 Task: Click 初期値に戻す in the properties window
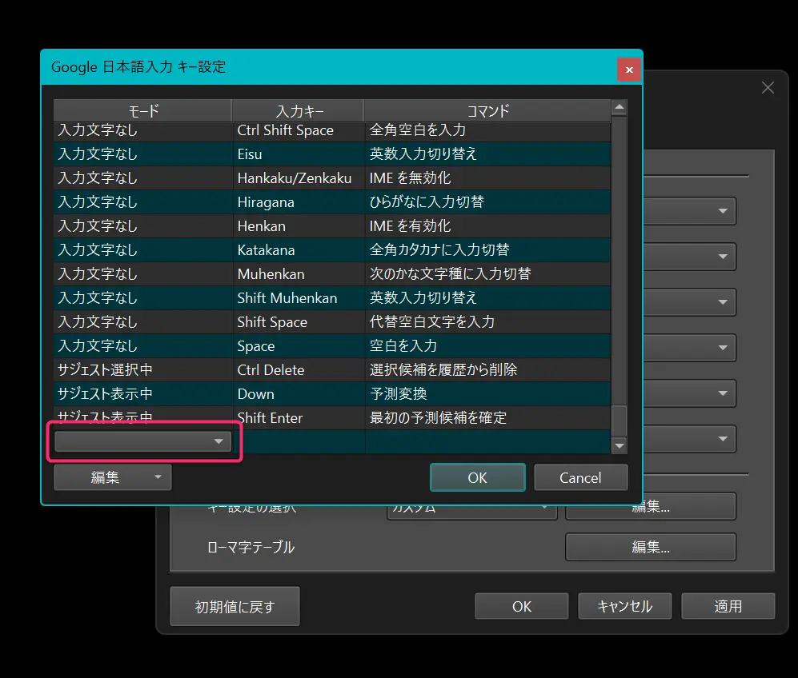point(235,606)
